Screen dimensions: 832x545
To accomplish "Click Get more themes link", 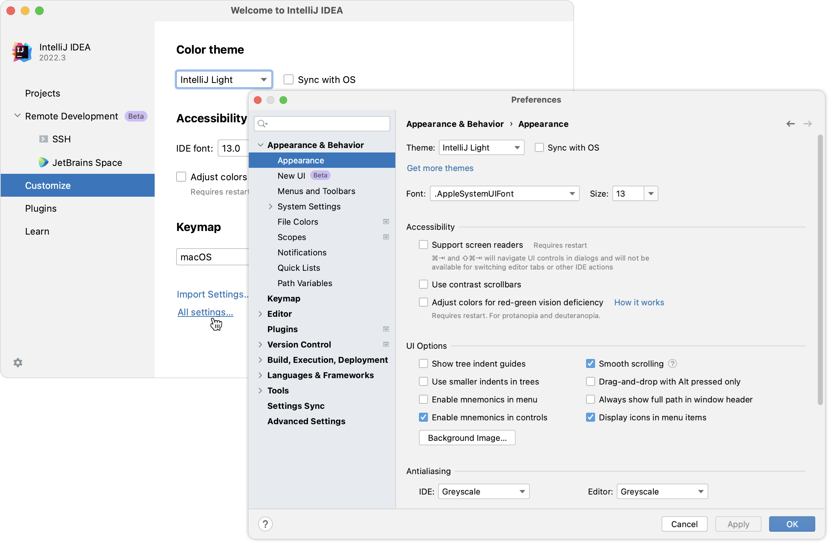I will pos(440,168).
